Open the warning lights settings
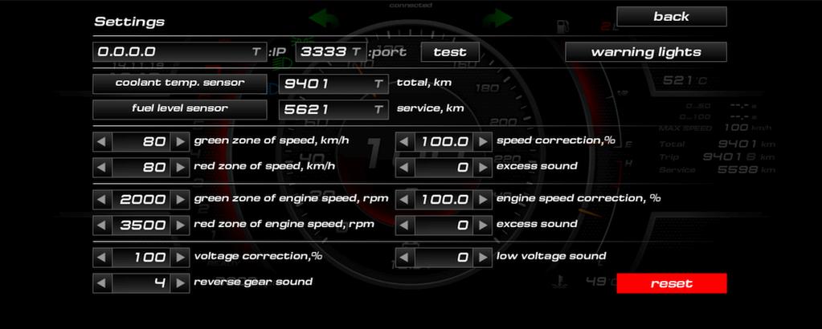The width and height of the screenshot is (822, 329). pos(646,52)
